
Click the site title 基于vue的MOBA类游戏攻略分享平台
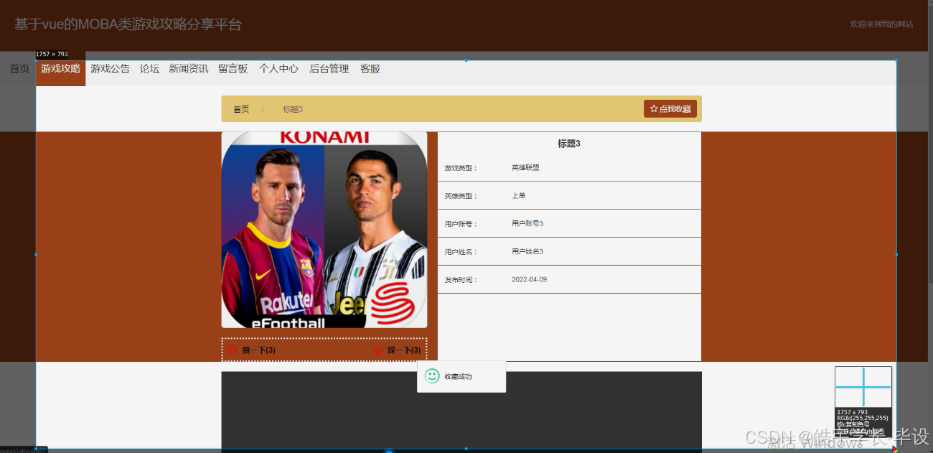click(x=128, y=24)
